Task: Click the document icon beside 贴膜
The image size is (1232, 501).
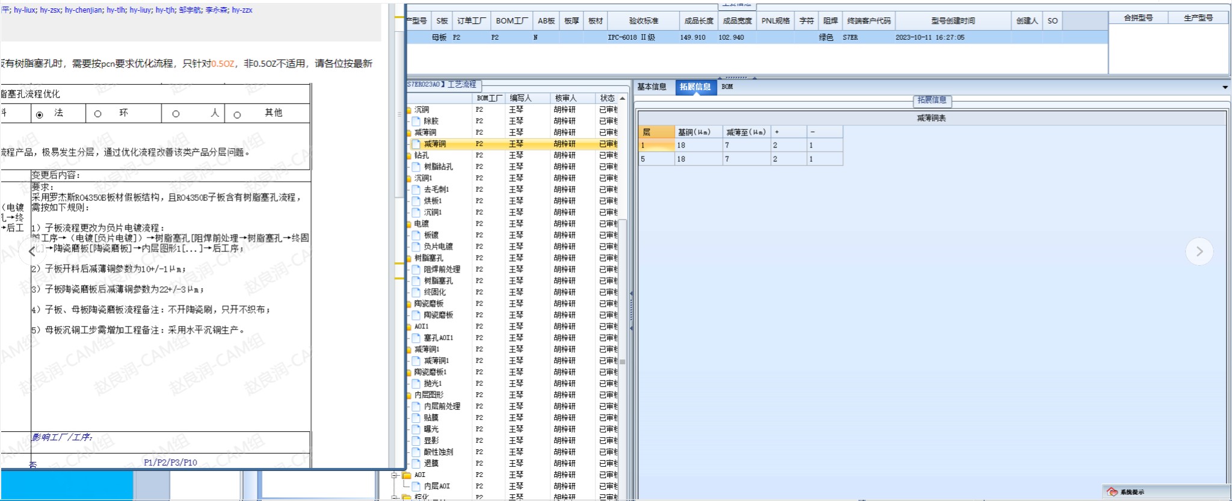Action: [416, 417]
